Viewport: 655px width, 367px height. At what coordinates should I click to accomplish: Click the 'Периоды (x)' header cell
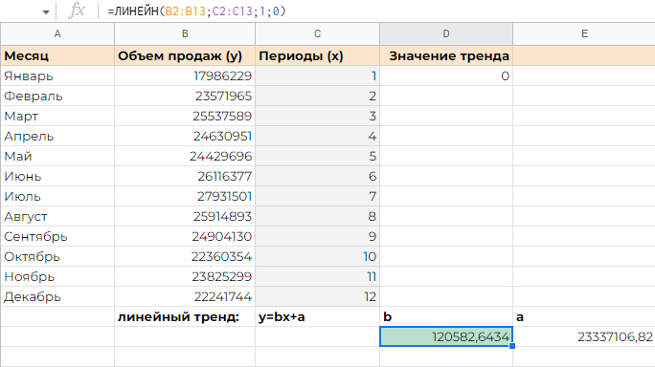click(318, 55)
